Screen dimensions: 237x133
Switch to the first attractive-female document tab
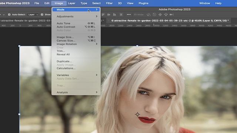pyautogui.click(x=26, y=21)
